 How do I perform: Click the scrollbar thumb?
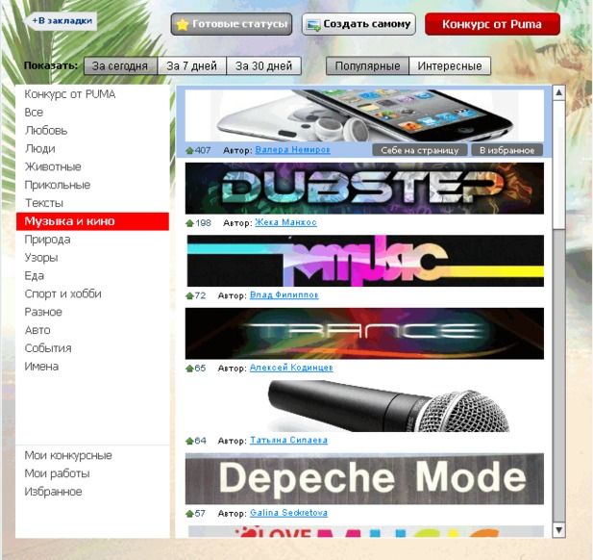559,165
